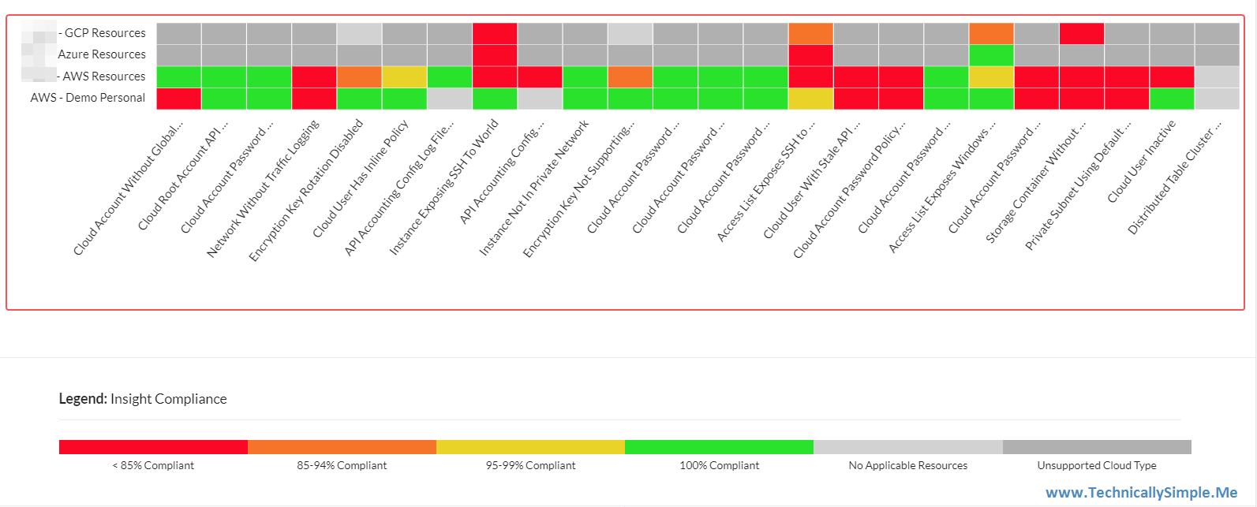Select the orange '85-94% Compliant' legend swatch
The width and height of the screenshot is (1257, 507).
(342, 447)
